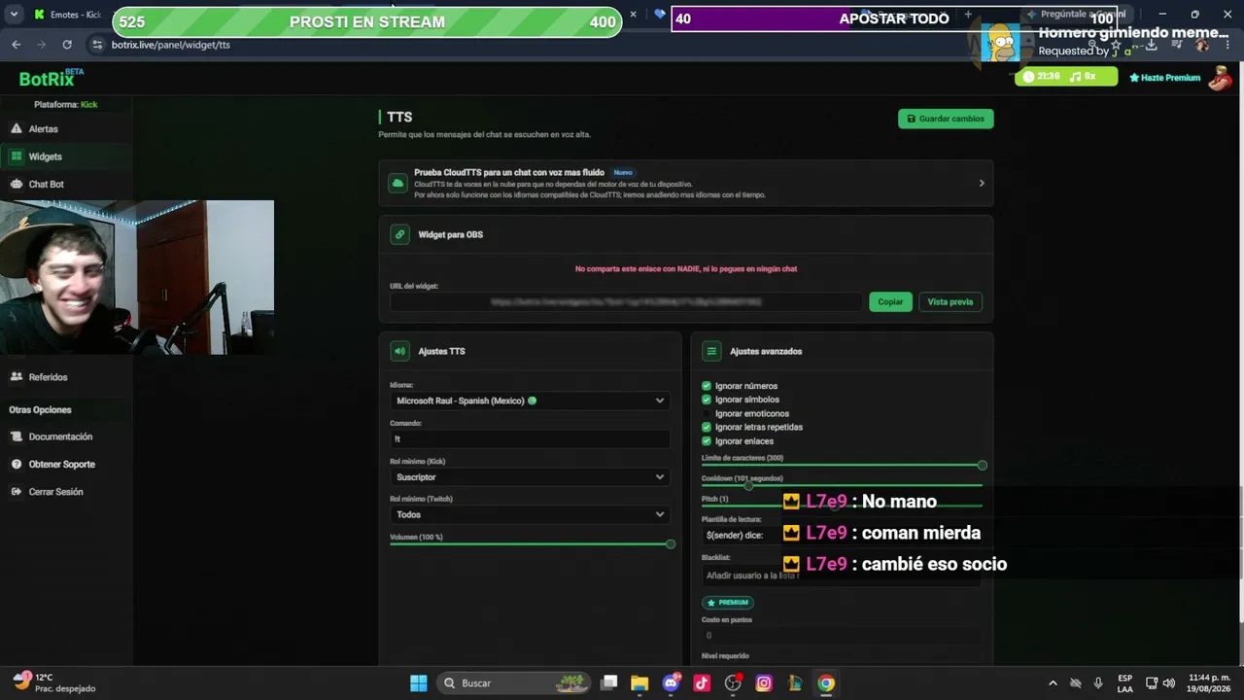Click Hazte Premium link
The image size is (1244, 700).
pyautogui.click(x=1164, y=78)
